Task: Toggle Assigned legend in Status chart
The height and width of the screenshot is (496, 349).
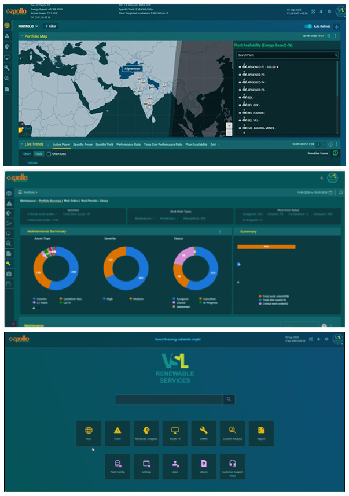Action: tap(181, 299)
